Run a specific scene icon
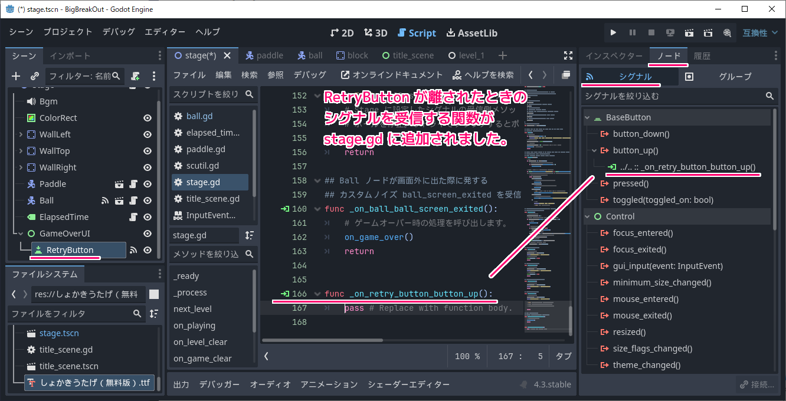This screenshot has height=401, width=786. click(708, 32)
